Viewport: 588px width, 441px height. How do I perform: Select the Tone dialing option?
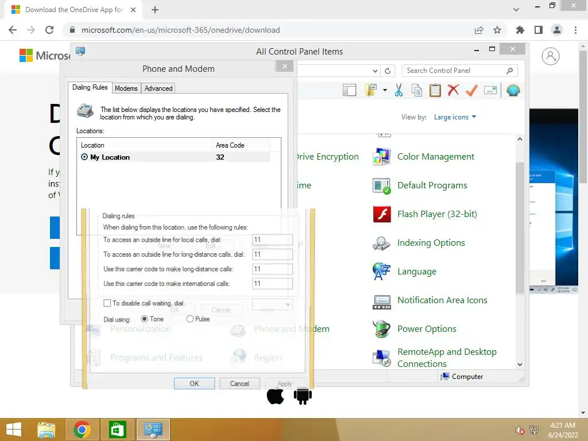tap(144, 319)
